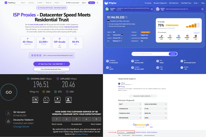Image resolution: width=206 pixels, height=137 pixels.
Task: Expand the Locations menu in FlashProxy
Action: click(x=40, y=3)
